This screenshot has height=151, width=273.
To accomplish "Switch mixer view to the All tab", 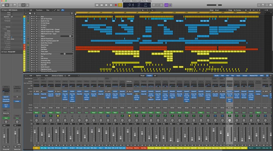I will coord(155,75).
